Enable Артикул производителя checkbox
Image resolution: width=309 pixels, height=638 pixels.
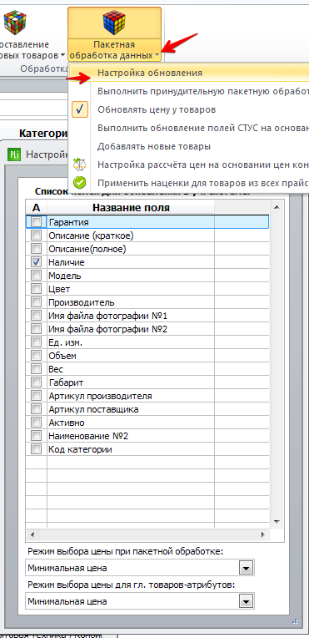click(x=37, y=396)
